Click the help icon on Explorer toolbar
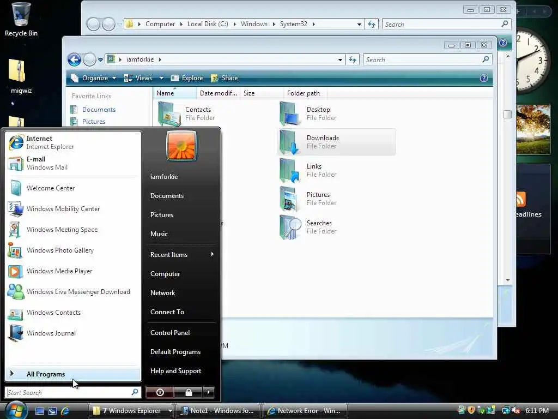 coord(484,78)
